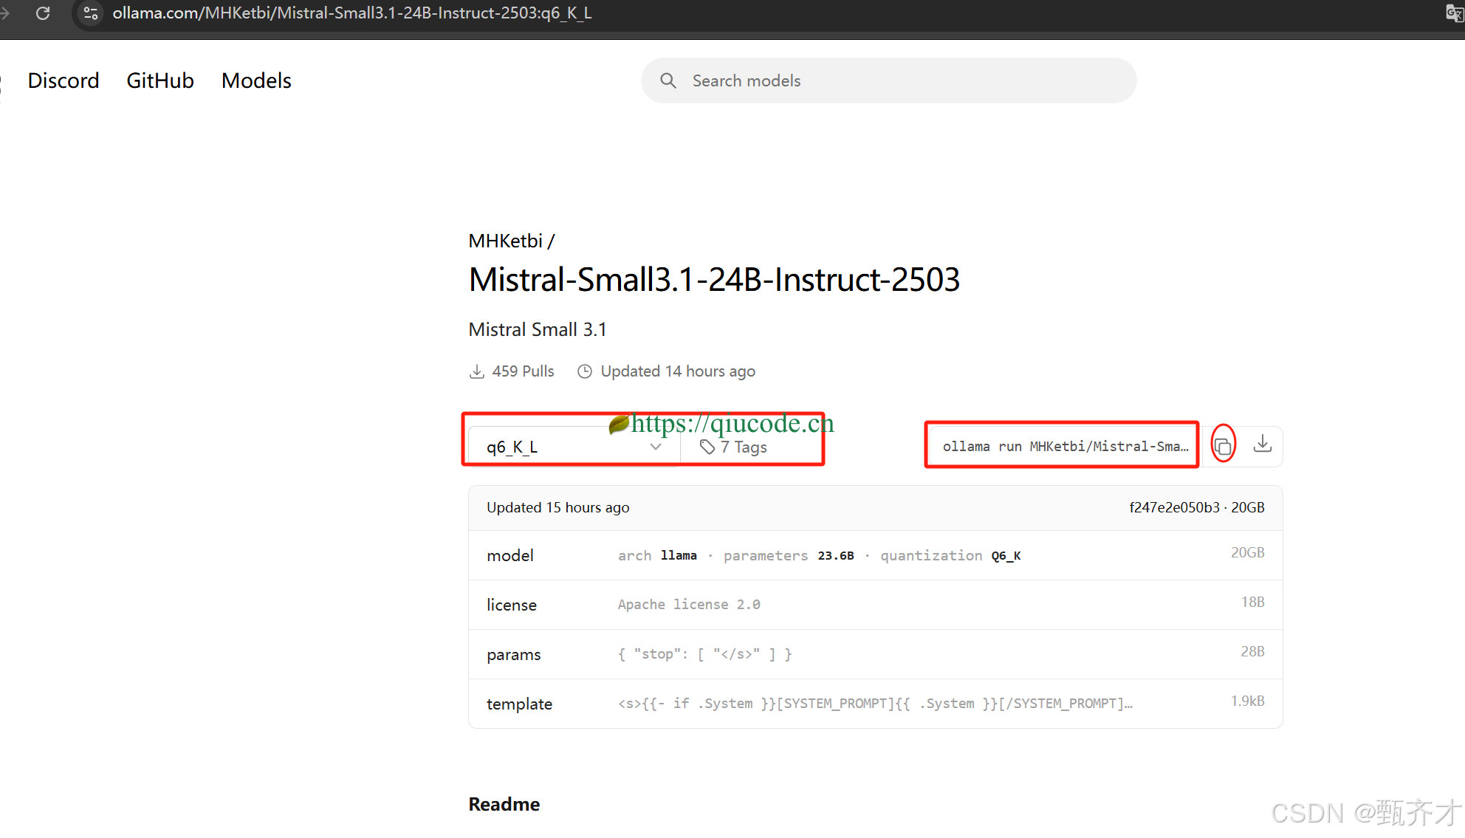Screen dimensions: 1465x838
Task: Open the Apache license row
Action: [875, 605]
